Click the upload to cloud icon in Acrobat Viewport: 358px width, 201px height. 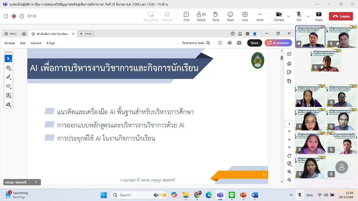[x=230, y=43]
